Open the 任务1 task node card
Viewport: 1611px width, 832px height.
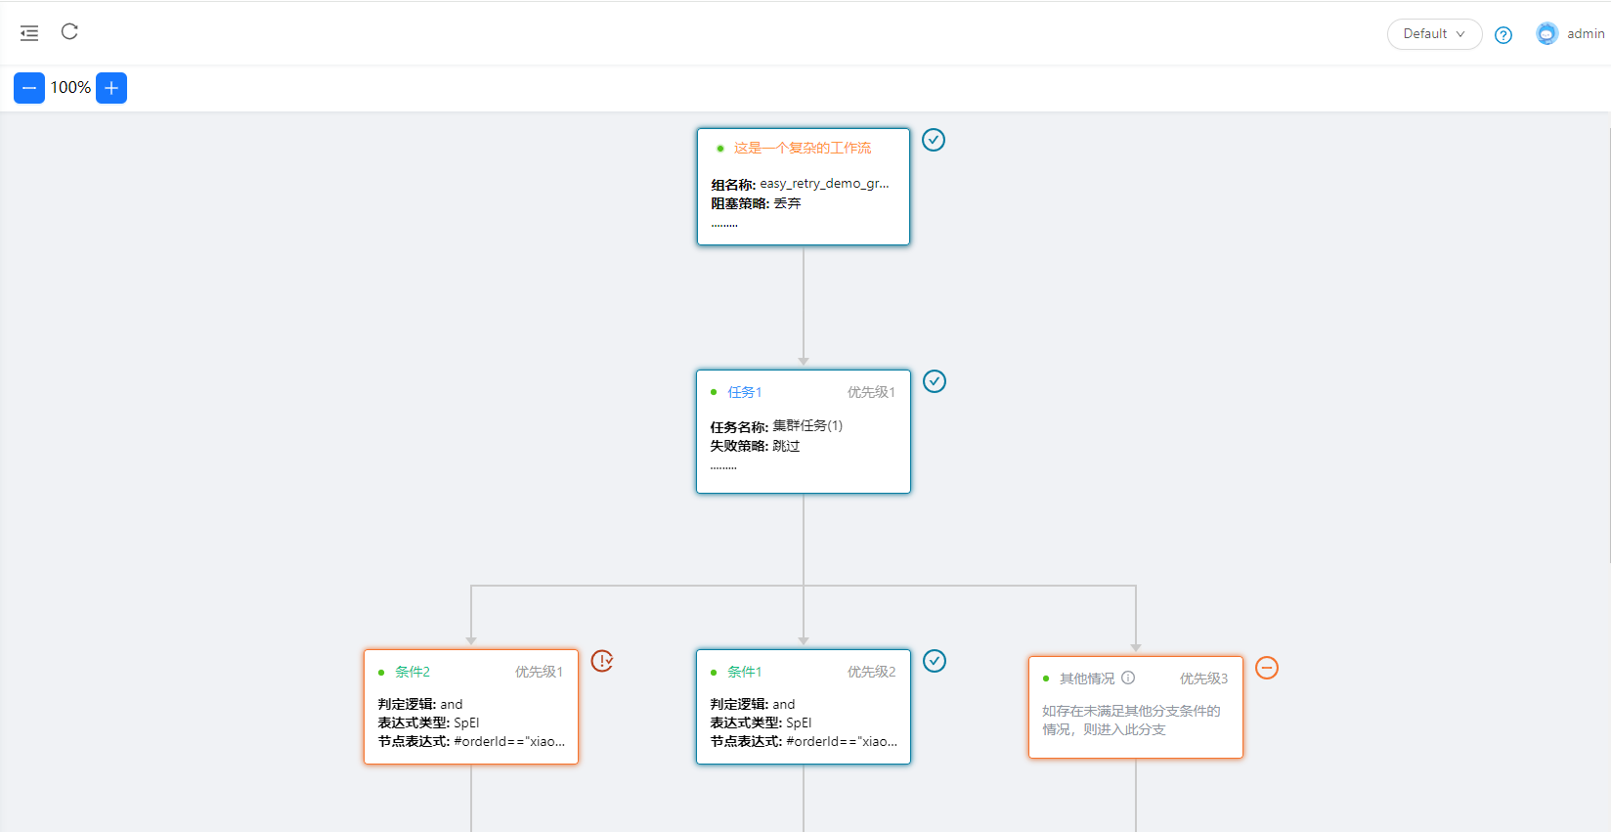(803, 431)
